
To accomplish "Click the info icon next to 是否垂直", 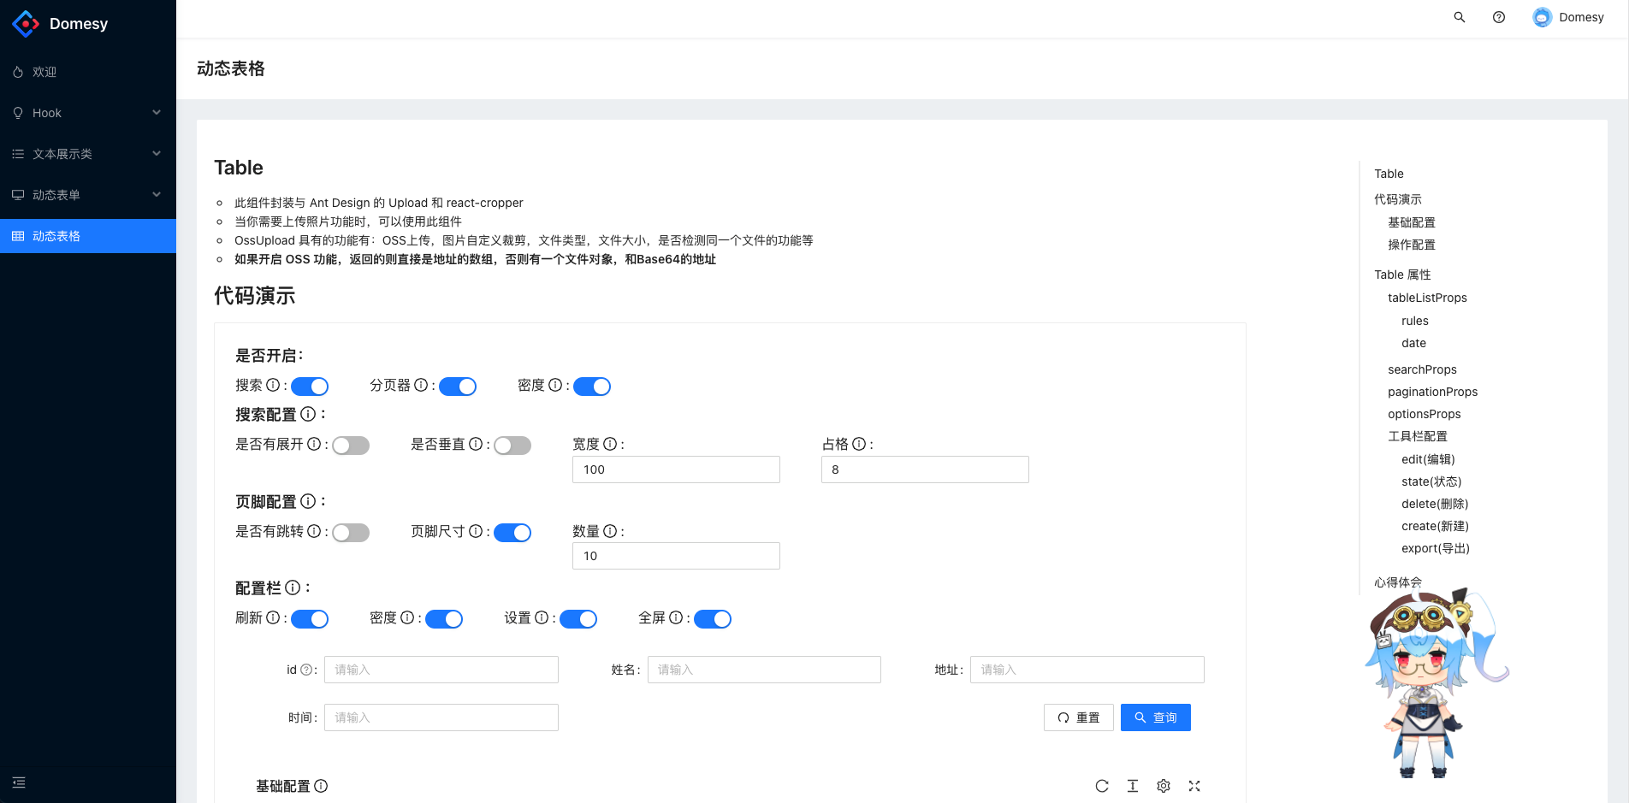I will 476,445.
